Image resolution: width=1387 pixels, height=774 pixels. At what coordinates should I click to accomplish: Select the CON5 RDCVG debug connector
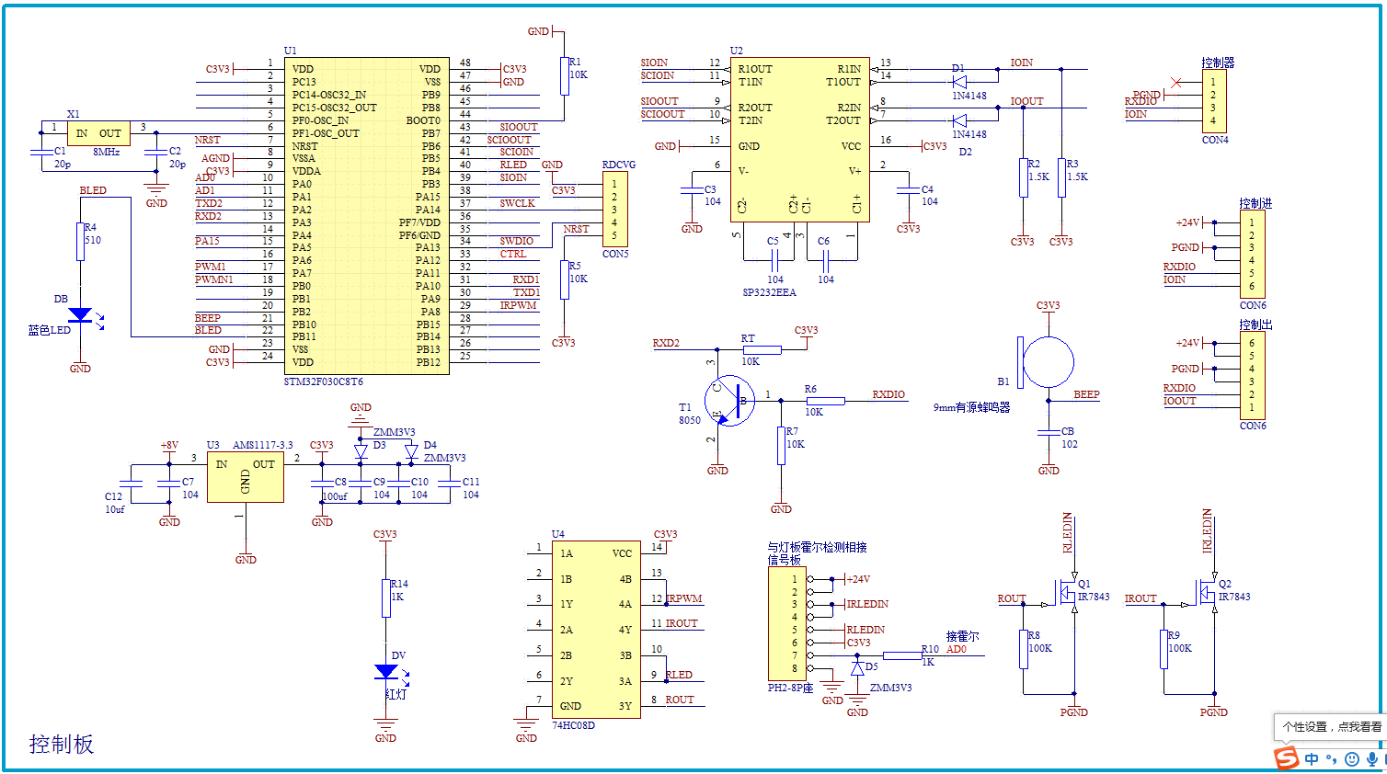click(x=614, y=210)
